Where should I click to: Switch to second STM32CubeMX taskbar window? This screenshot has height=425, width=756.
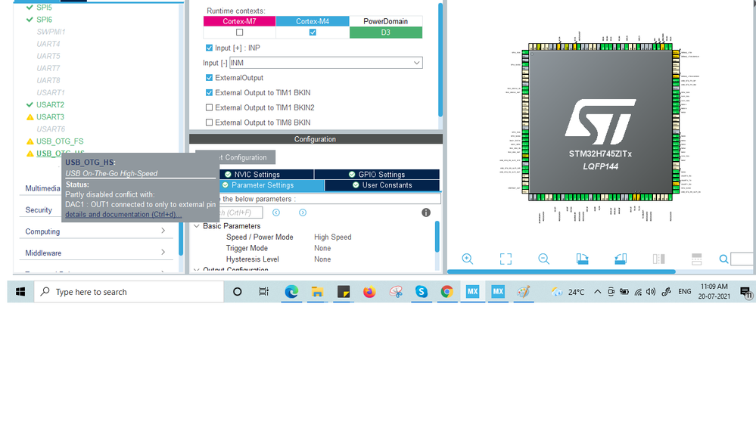pyautogui.click(x=498, y=291)
